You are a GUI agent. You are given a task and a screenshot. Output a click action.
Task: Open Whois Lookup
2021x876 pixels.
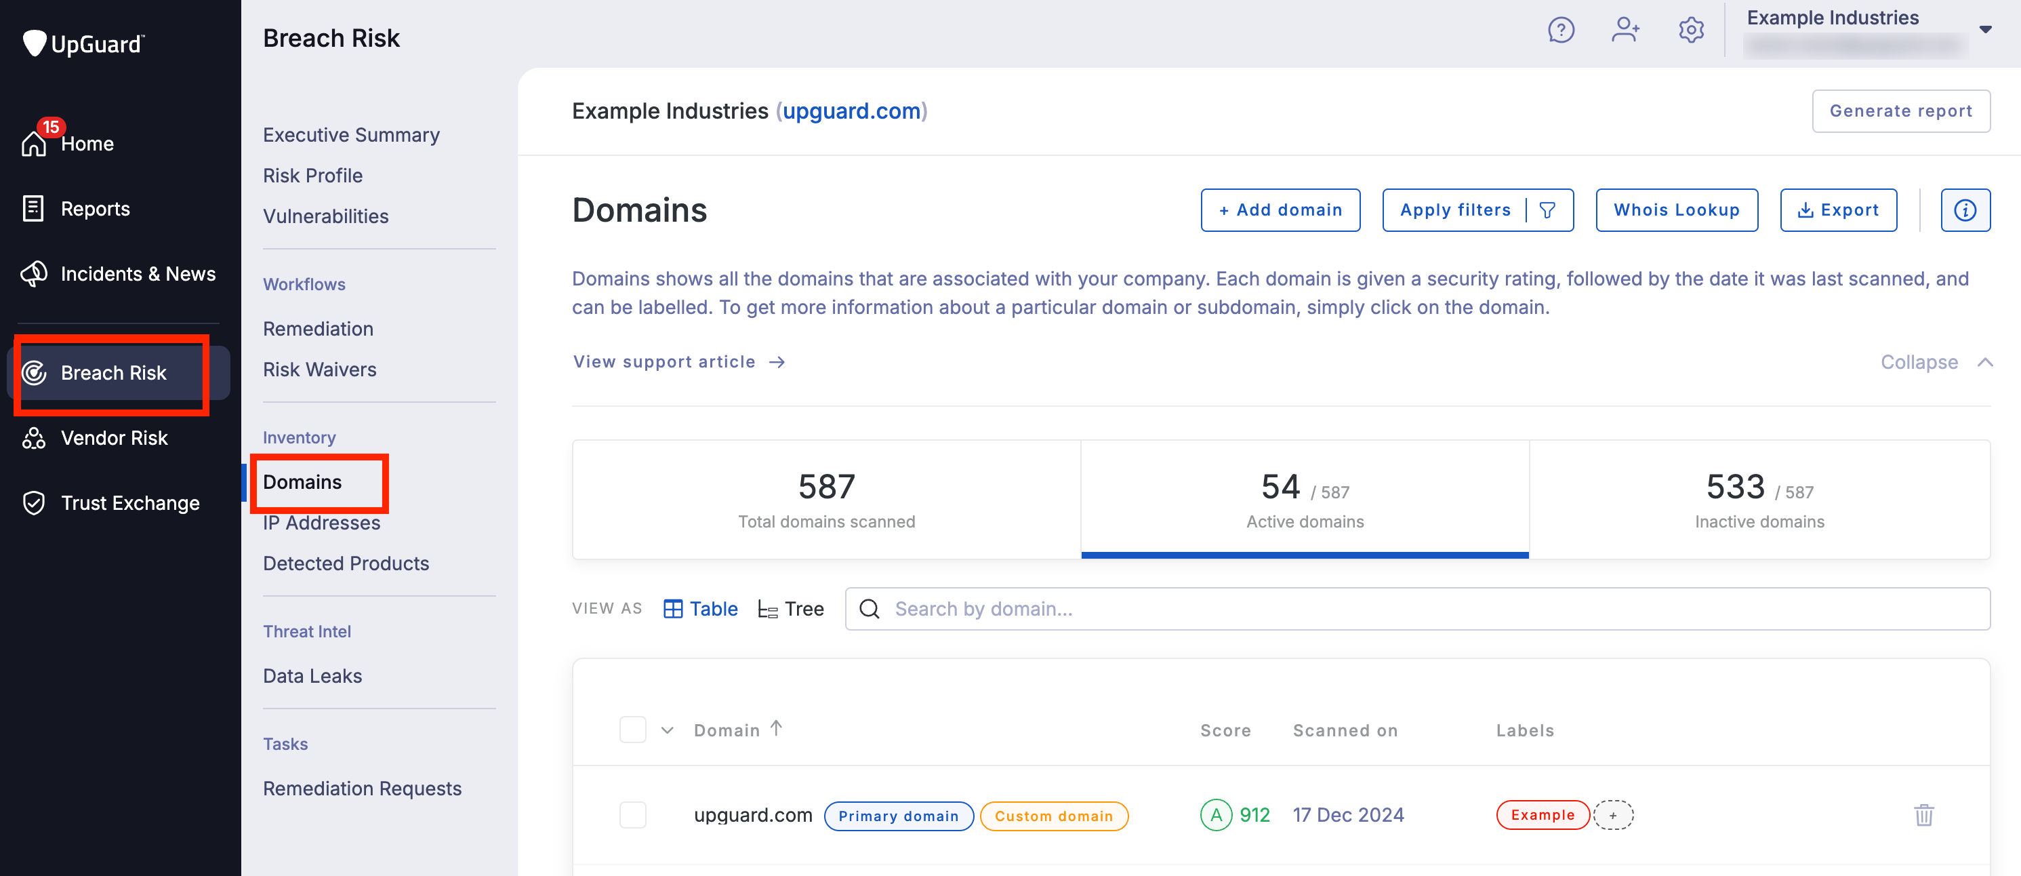(x=1677, y=210)
